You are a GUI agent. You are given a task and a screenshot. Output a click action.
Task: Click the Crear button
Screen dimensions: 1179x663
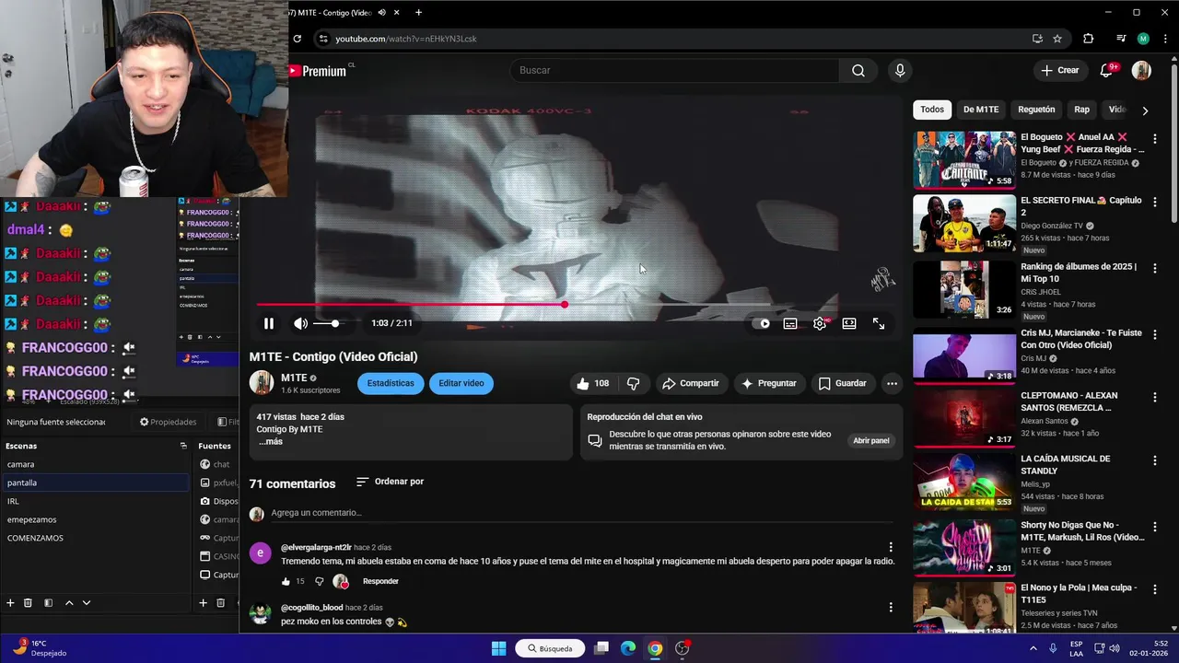pos(1059,70)
